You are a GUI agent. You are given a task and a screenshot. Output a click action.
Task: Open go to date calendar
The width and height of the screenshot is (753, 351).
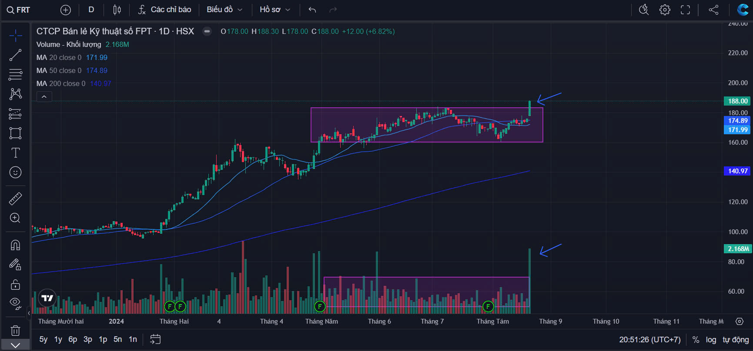coord(155,339)
